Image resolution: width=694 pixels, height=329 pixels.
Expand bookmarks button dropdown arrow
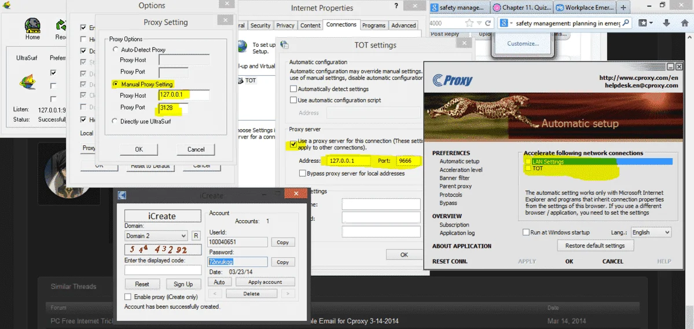click(x=652, y=23)
